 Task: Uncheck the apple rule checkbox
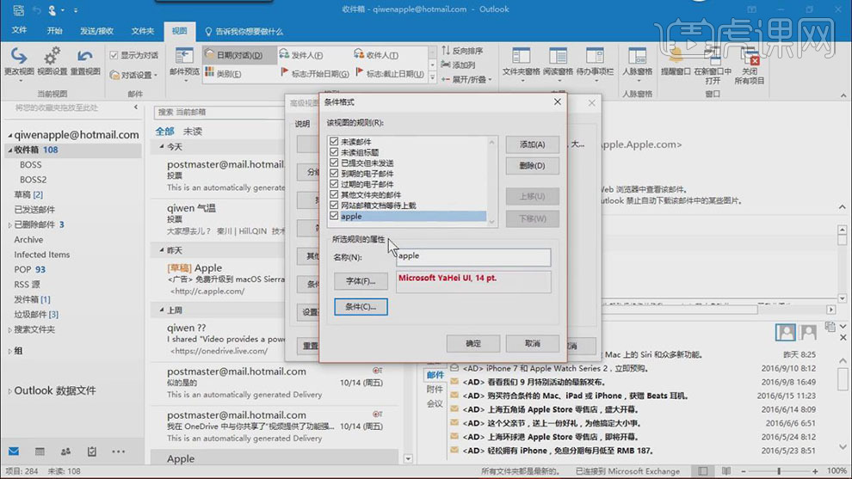334,216
